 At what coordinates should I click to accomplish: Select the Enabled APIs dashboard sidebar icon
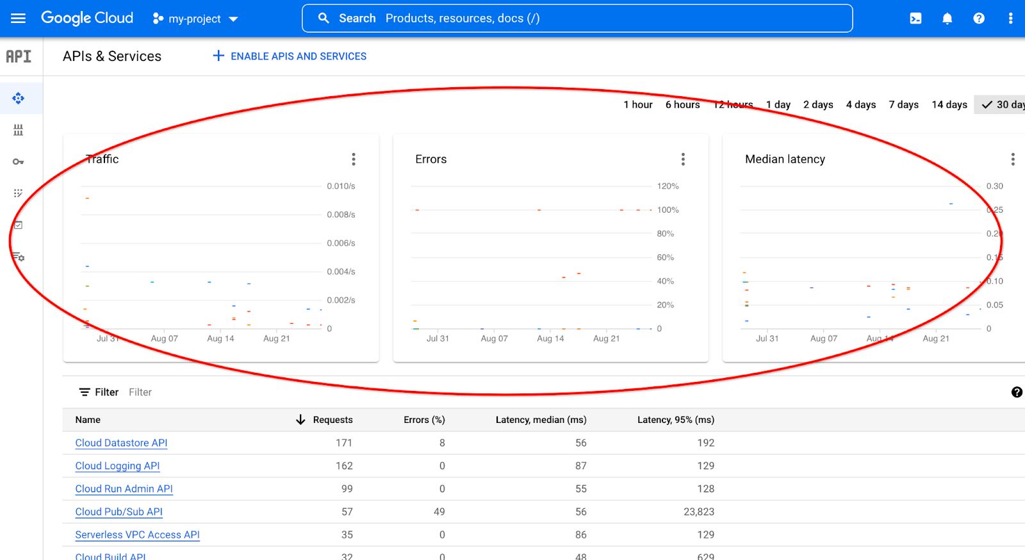coord(18,98)
